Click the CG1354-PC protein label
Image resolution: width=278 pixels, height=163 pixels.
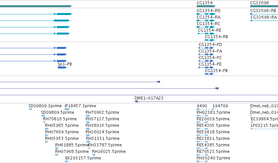(210, 58)
